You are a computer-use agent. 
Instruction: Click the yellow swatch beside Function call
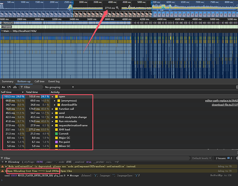(57, 109)
